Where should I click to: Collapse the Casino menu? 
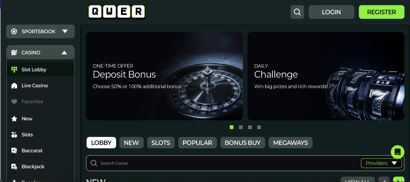point(40,52)
